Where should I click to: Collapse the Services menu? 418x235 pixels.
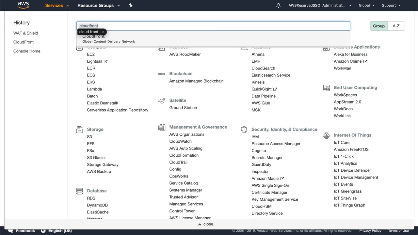(x=56, y=6)
